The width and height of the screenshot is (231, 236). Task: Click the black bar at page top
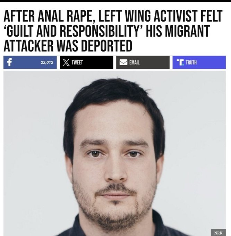pos(115,1)
